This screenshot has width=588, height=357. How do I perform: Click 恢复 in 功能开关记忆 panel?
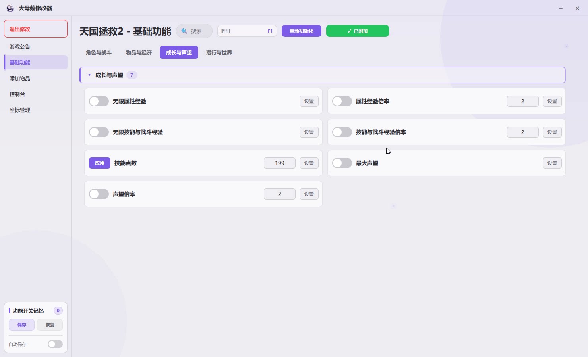(50, 325)
